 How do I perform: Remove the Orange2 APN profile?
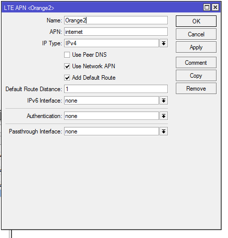(x=196, y=89)
